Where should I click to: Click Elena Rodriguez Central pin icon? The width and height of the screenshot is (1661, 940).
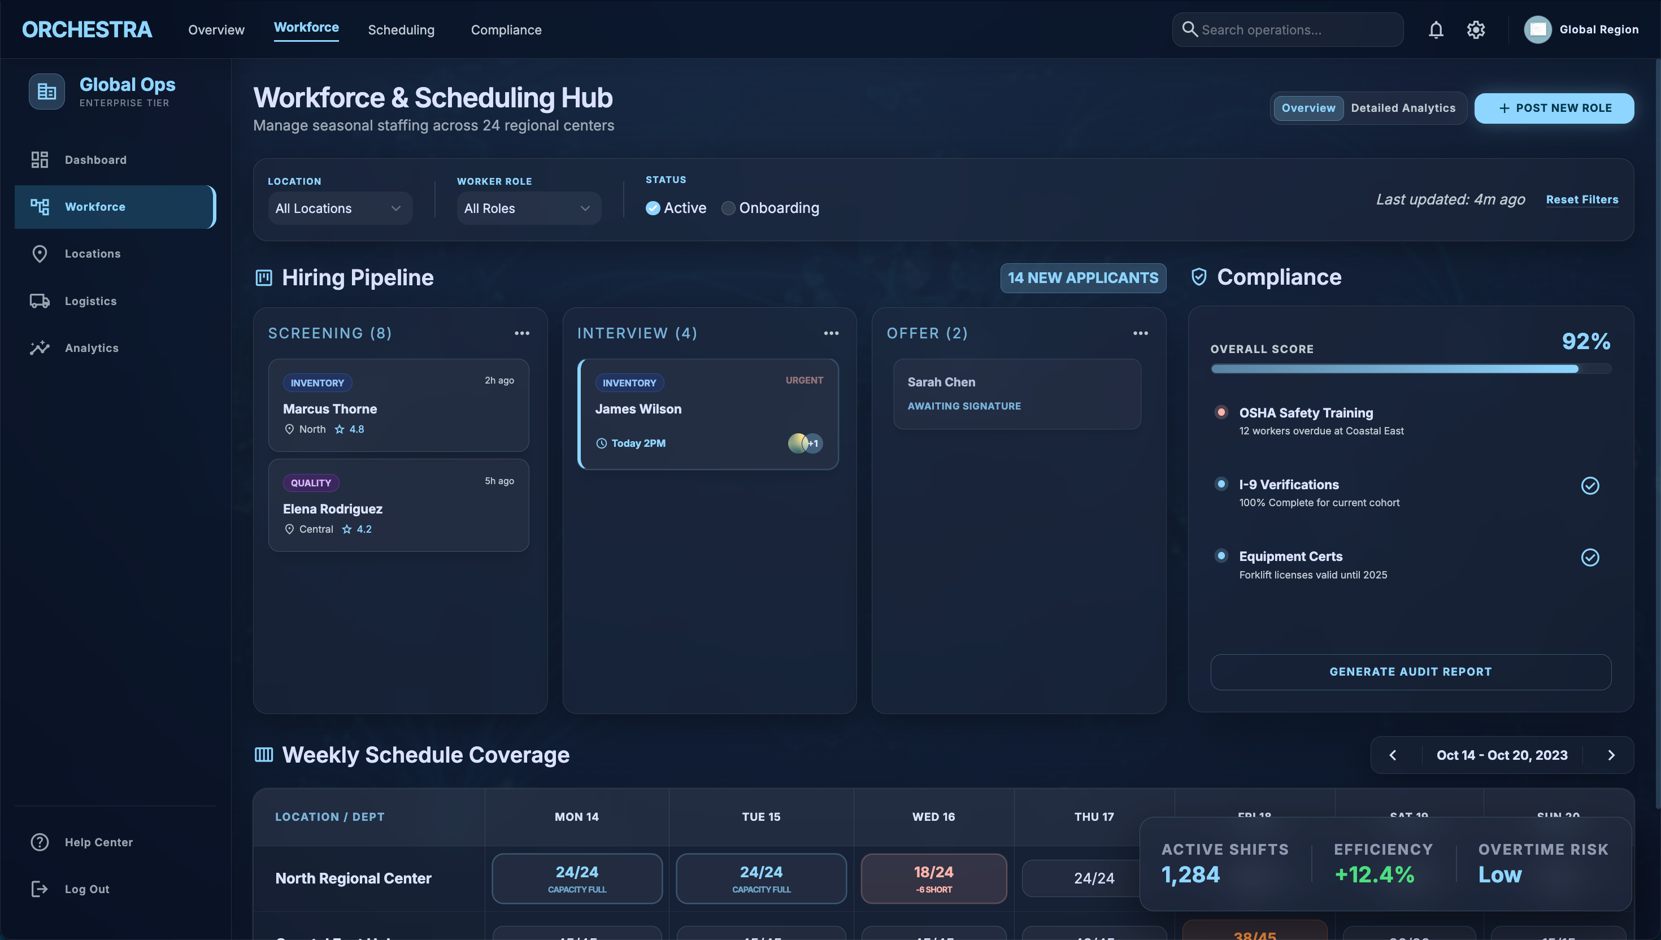click(289, 529)
